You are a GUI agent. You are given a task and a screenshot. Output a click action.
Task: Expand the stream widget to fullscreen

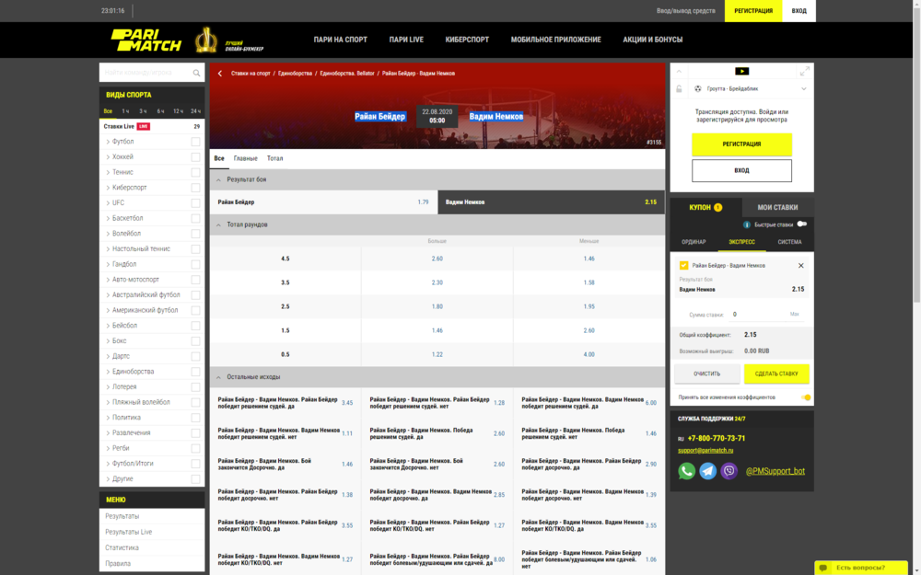pyautogui.click(x=804, y=71)
